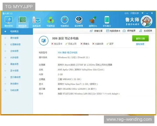The width and height of the screenshot is (157, 126).
Task: Minimize the 鲁大师 window
Action: tap(147, 13)
